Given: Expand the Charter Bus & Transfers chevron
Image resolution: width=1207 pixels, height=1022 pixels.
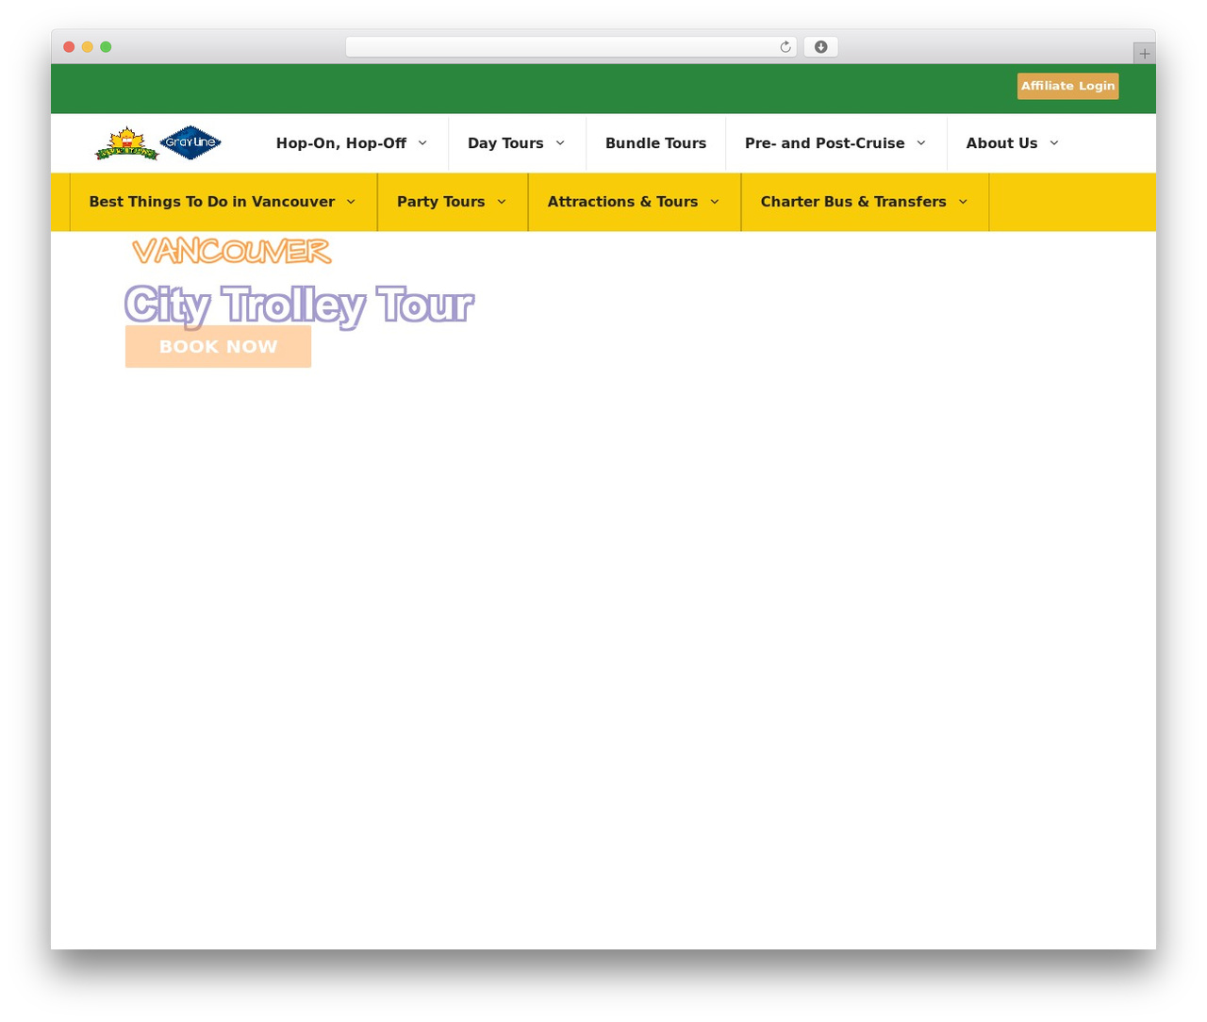Looking at the screenshot, I should tap(963, 202).
